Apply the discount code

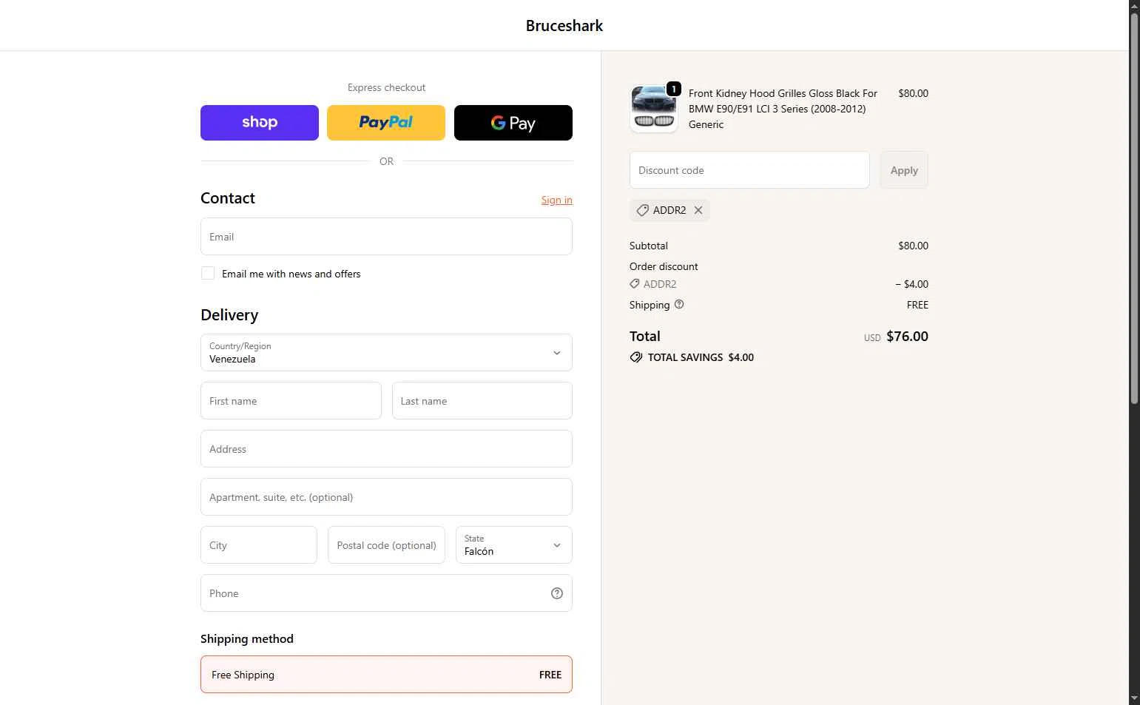pyautogui.click(x=904, y=170)
